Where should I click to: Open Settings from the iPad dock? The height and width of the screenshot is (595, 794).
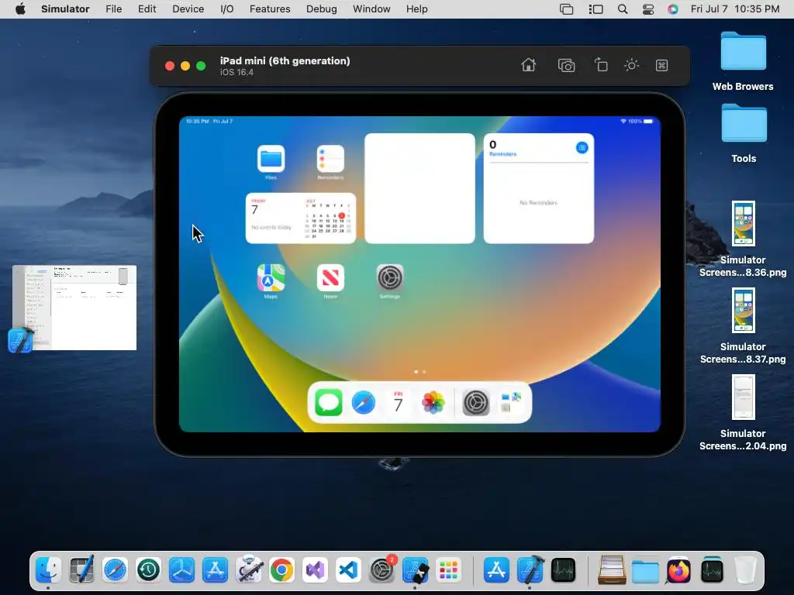click(x=476, y=403)
